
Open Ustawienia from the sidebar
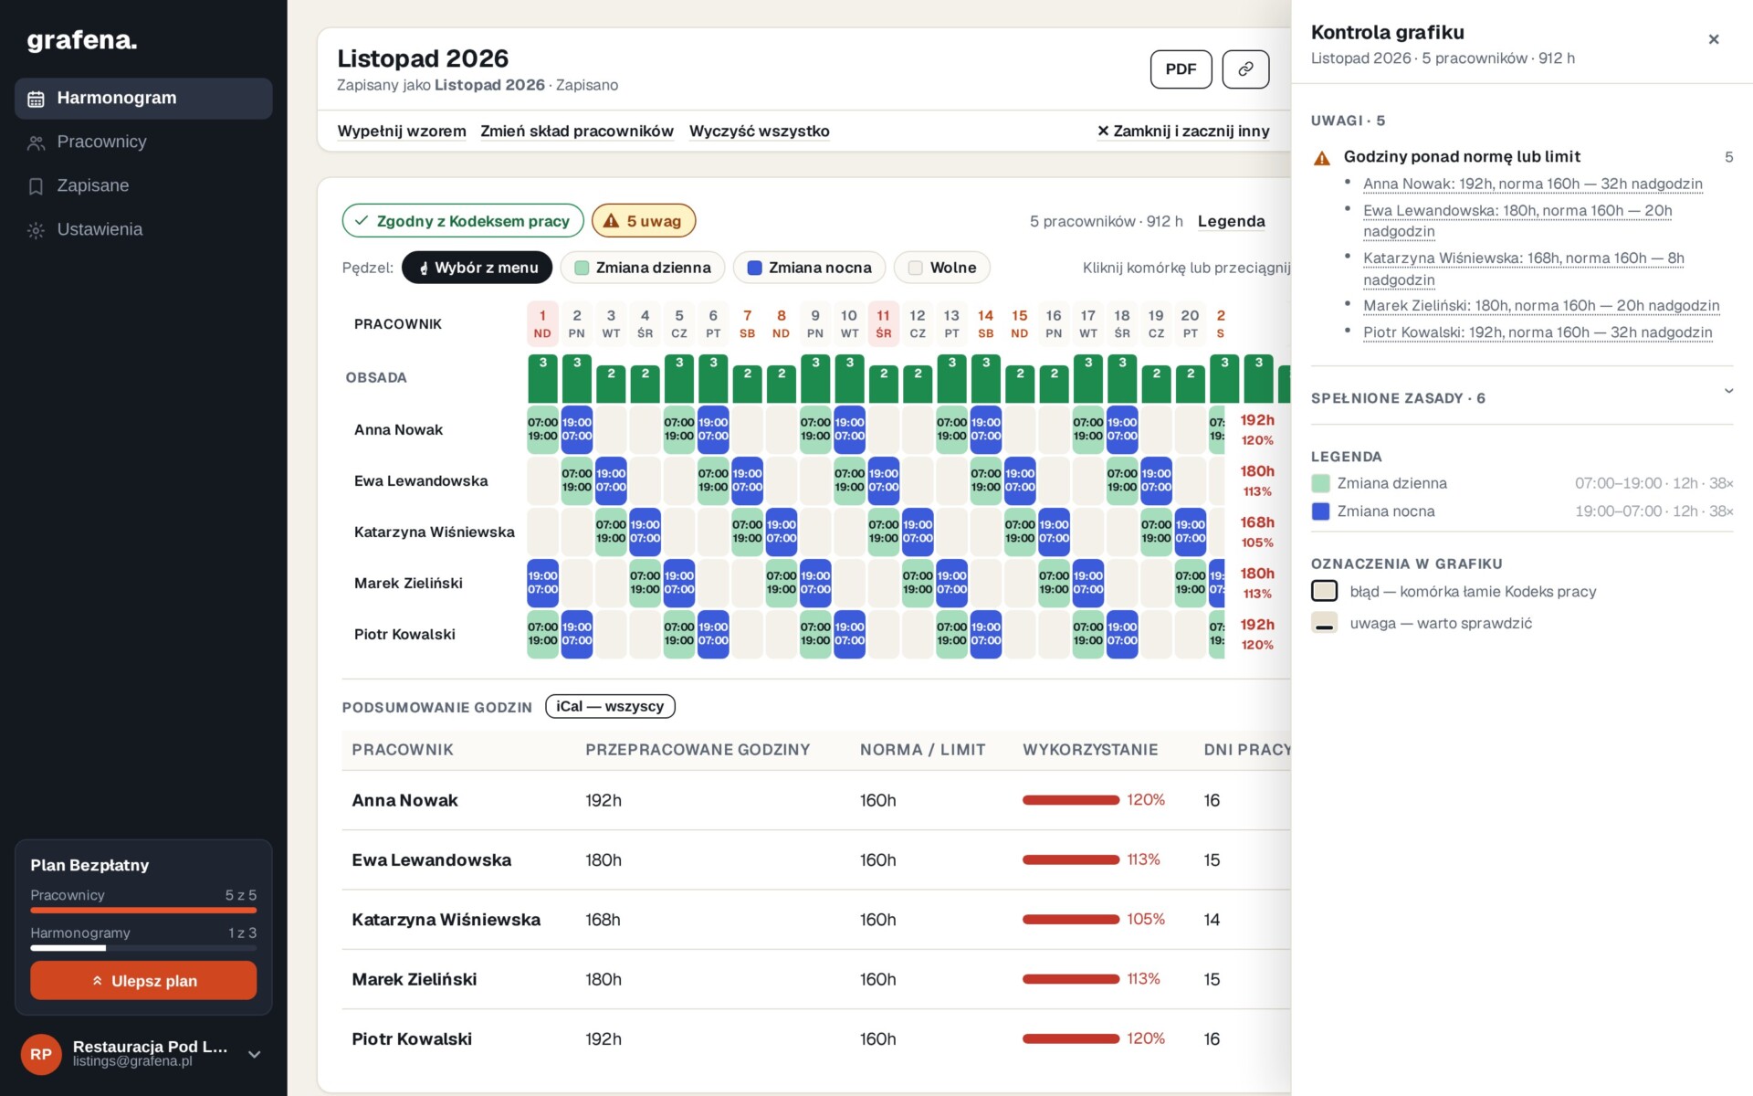143,230
